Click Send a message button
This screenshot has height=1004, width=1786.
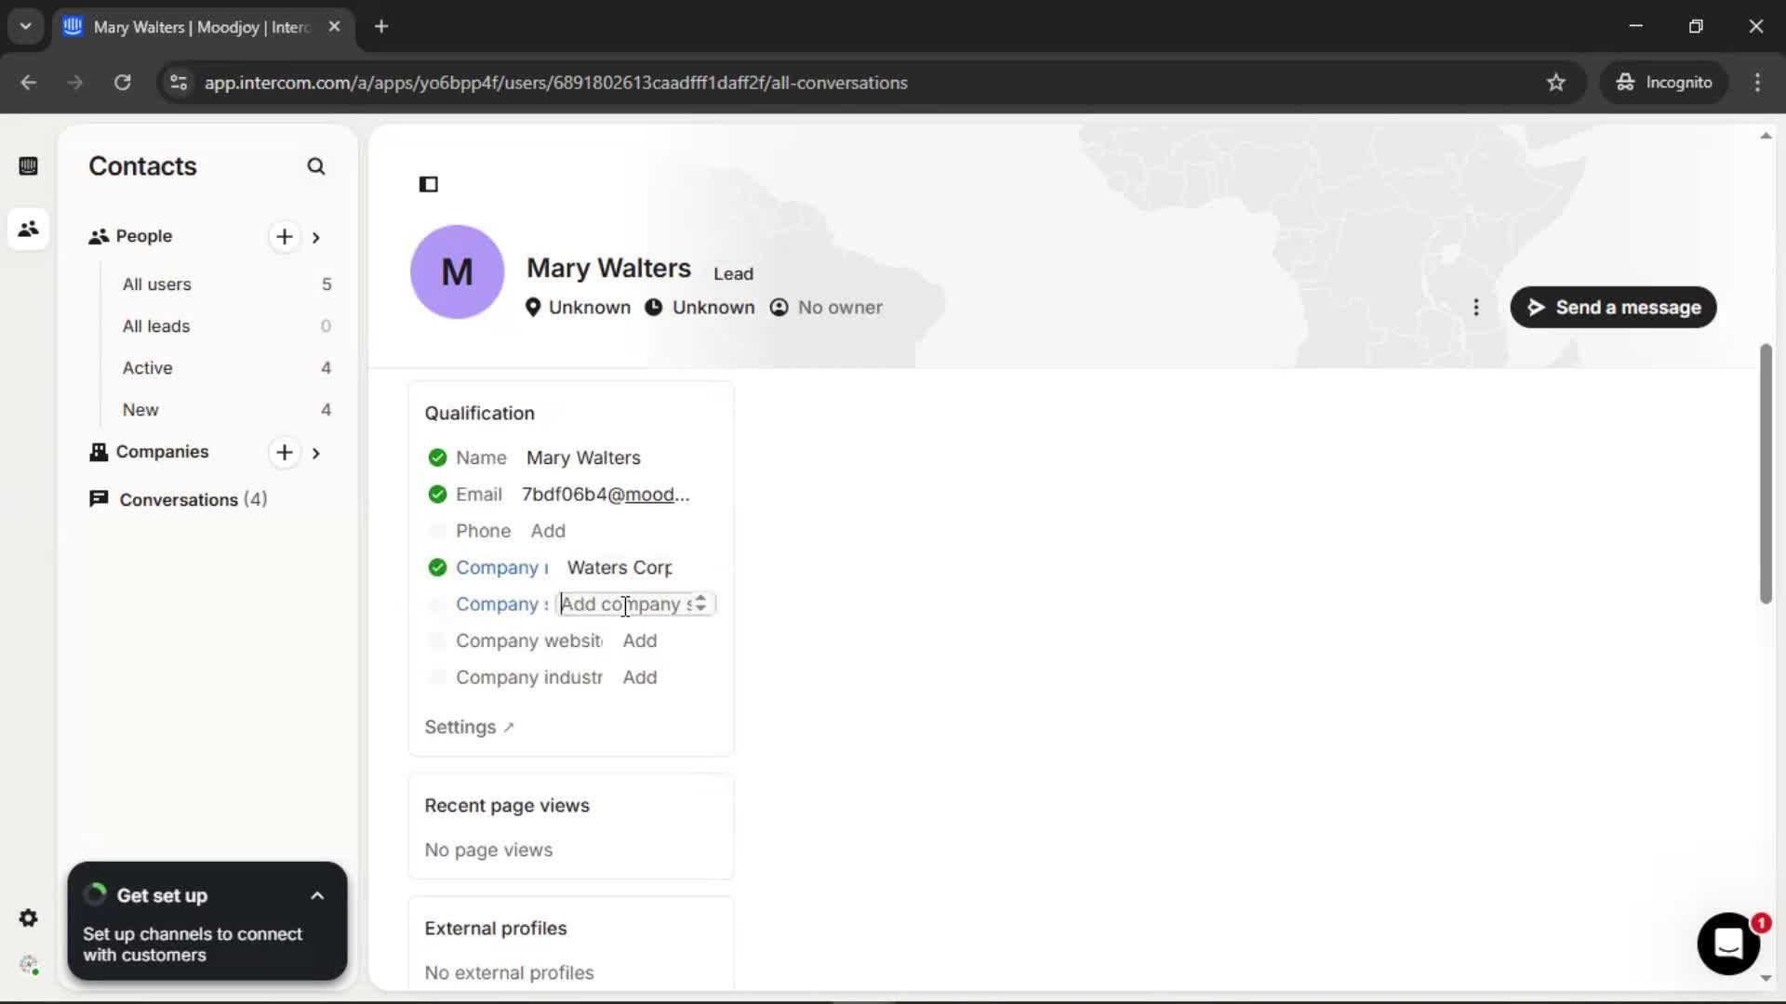(x=1613, y=308)
